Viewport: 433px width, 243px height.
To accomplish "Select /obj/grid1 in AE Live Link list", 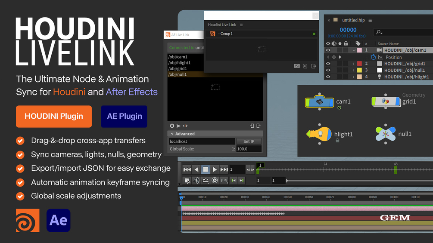I will 178,69.
